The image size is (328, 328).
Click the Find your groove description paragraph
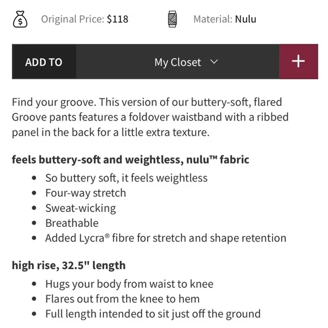pyautogui.click(x=150, y=117)
